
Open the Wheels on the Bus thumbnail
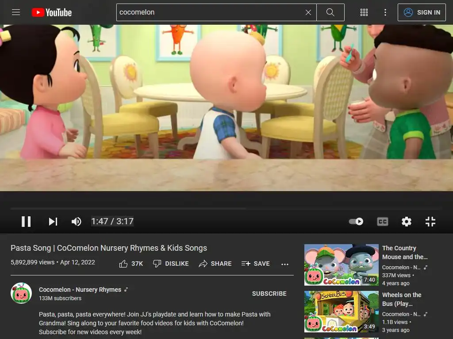[x=341, y=312]
